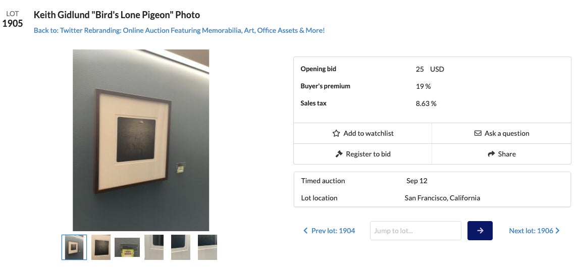
Task: Click the share arrow icon
Action: click(491, 154)
